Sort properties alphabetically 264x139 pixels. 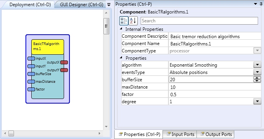[x=133, y=21]
